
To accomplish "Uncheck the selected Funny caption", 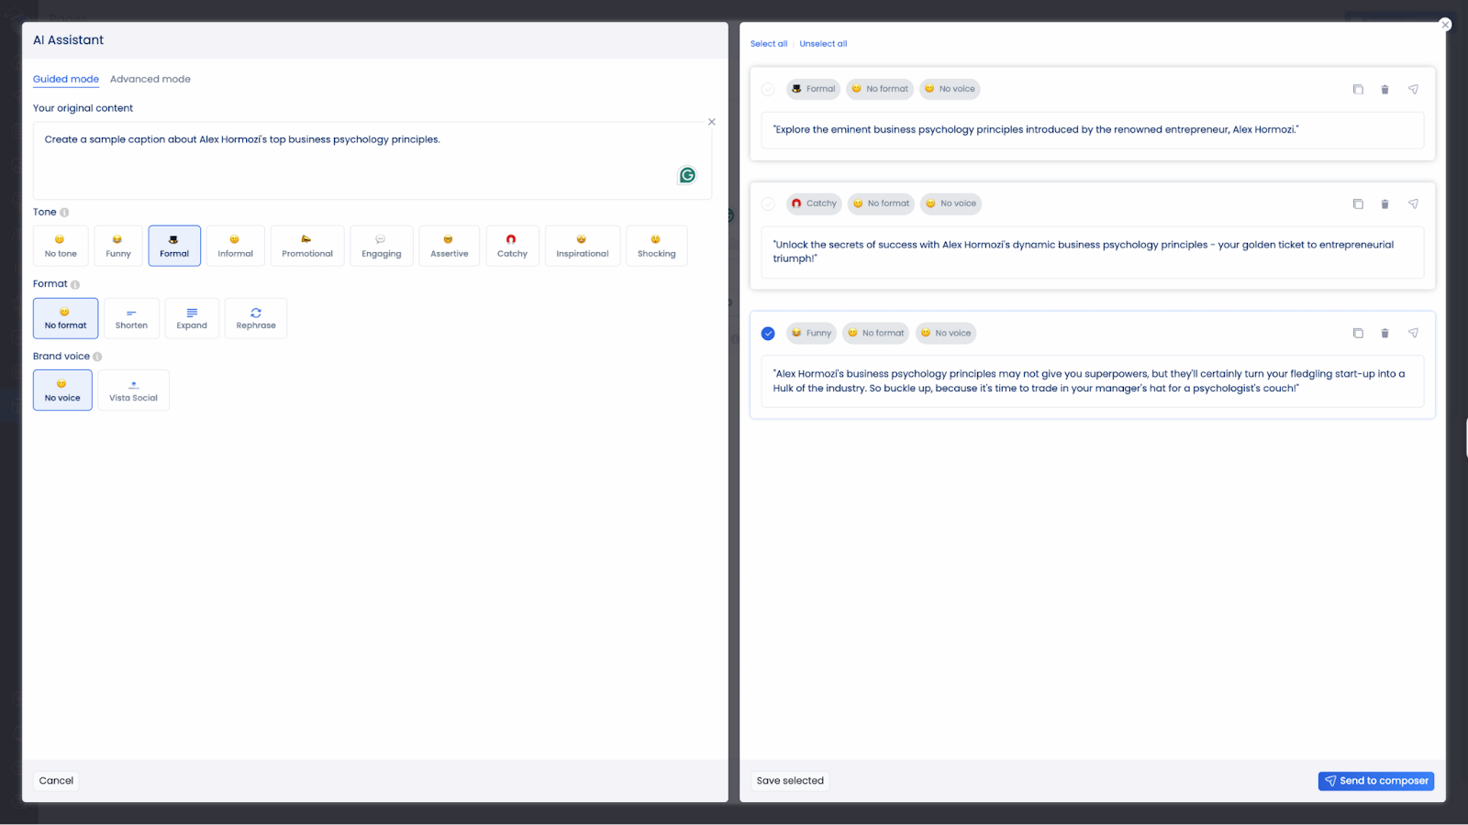I will (768, 333).
